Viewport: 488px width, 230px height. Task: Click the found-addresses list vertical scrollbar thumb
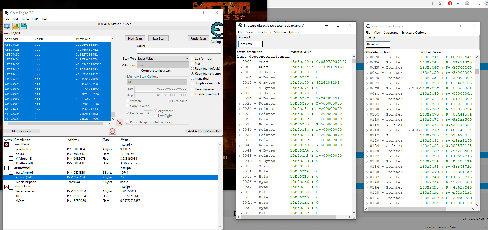pyautogui.click(x=113, y=114)
